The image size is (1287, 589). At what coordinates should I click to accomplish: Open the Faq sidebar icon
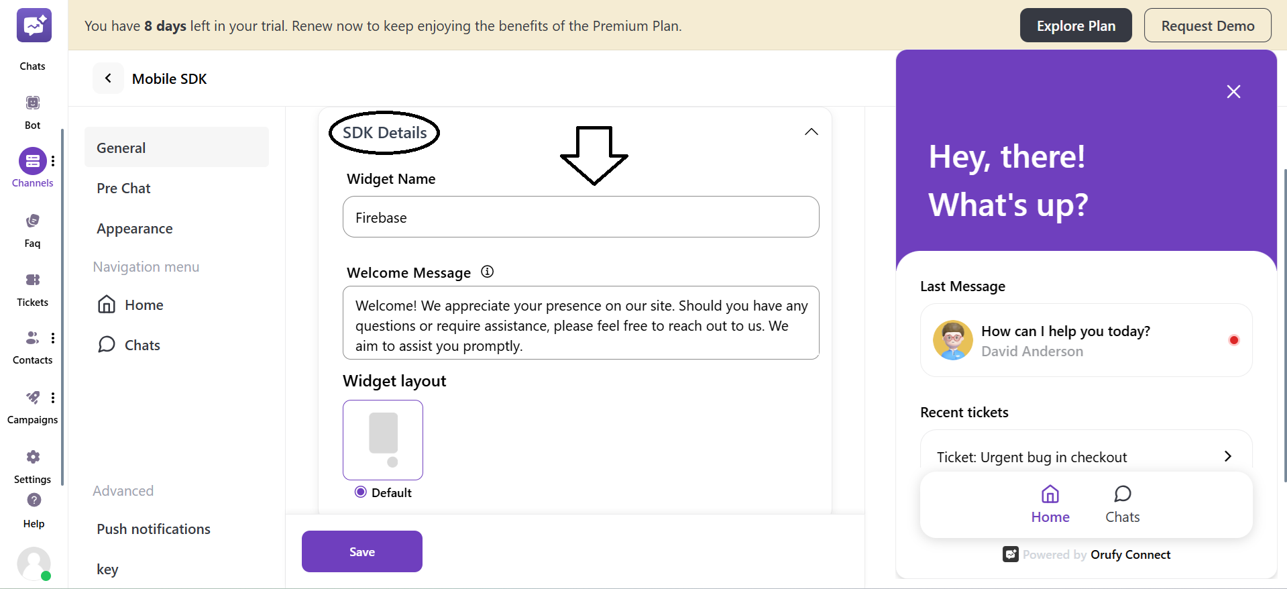pyautogui.click(x=32, y=221)
